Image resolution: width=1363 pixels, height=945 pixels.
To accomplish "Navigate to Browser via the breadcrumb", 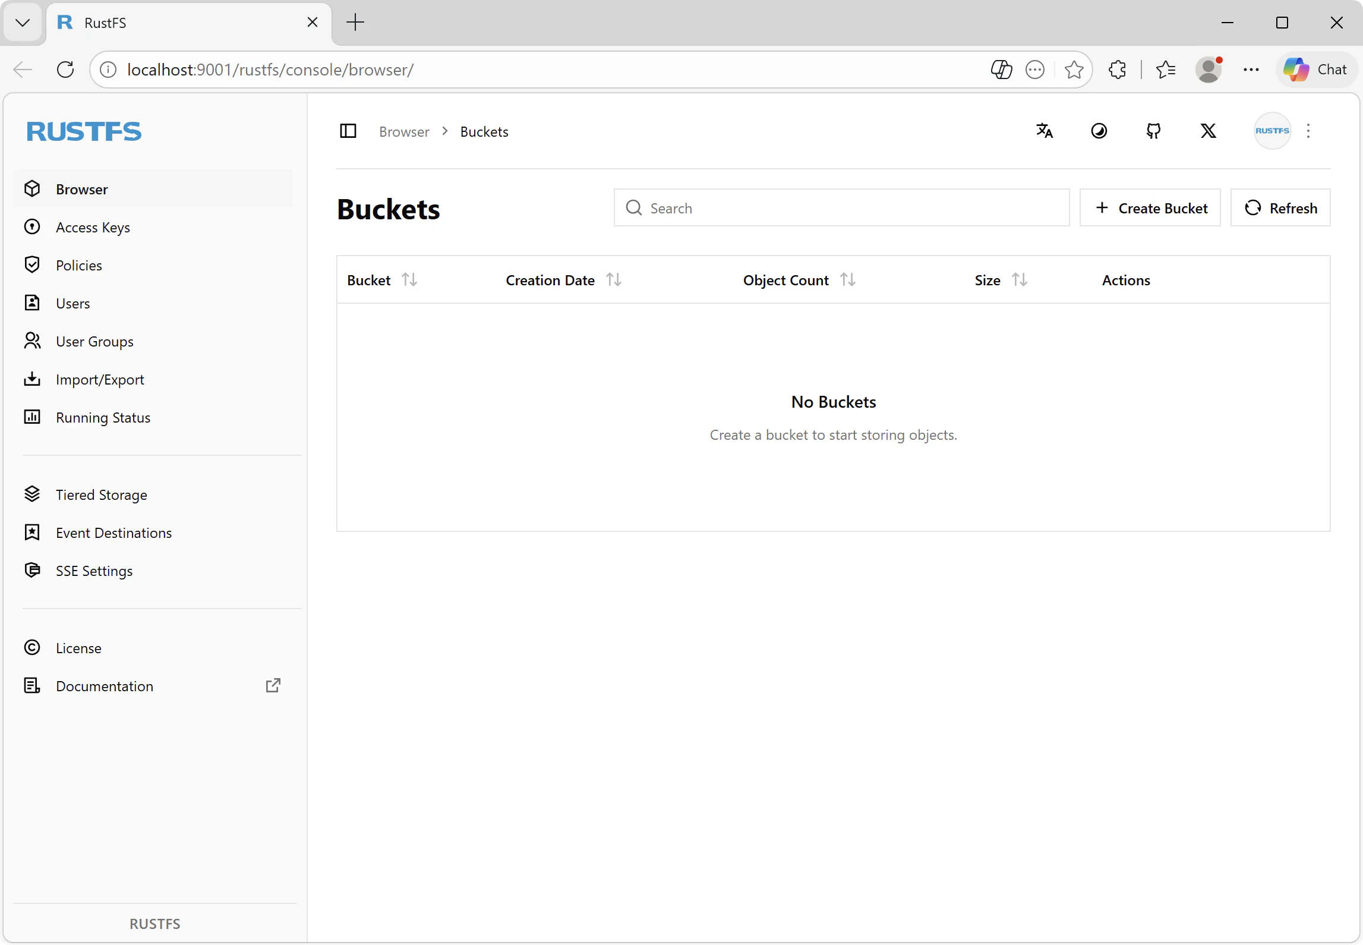I will click(x=403, y=131).
